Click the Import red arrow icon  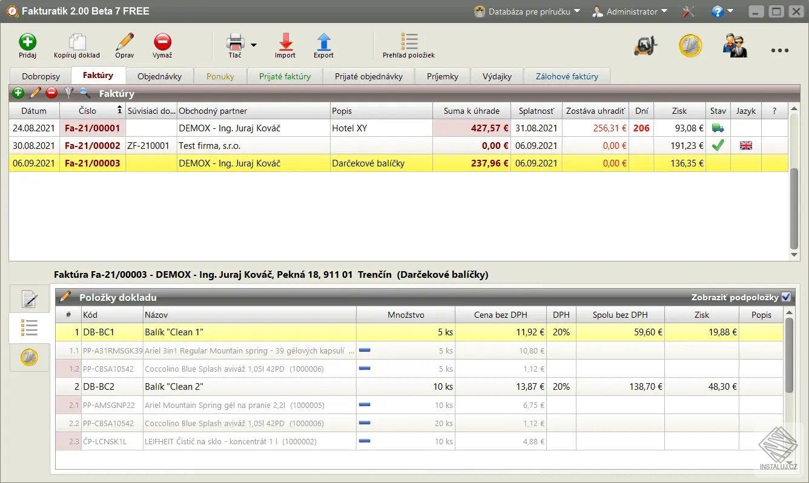285,42
